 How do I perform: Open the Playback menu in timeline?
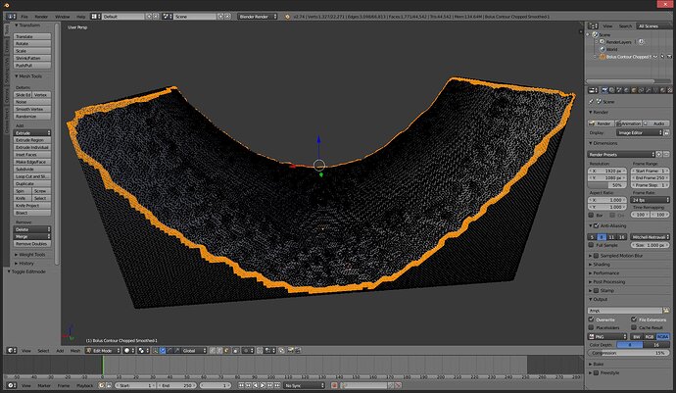[x=84, y=385]
